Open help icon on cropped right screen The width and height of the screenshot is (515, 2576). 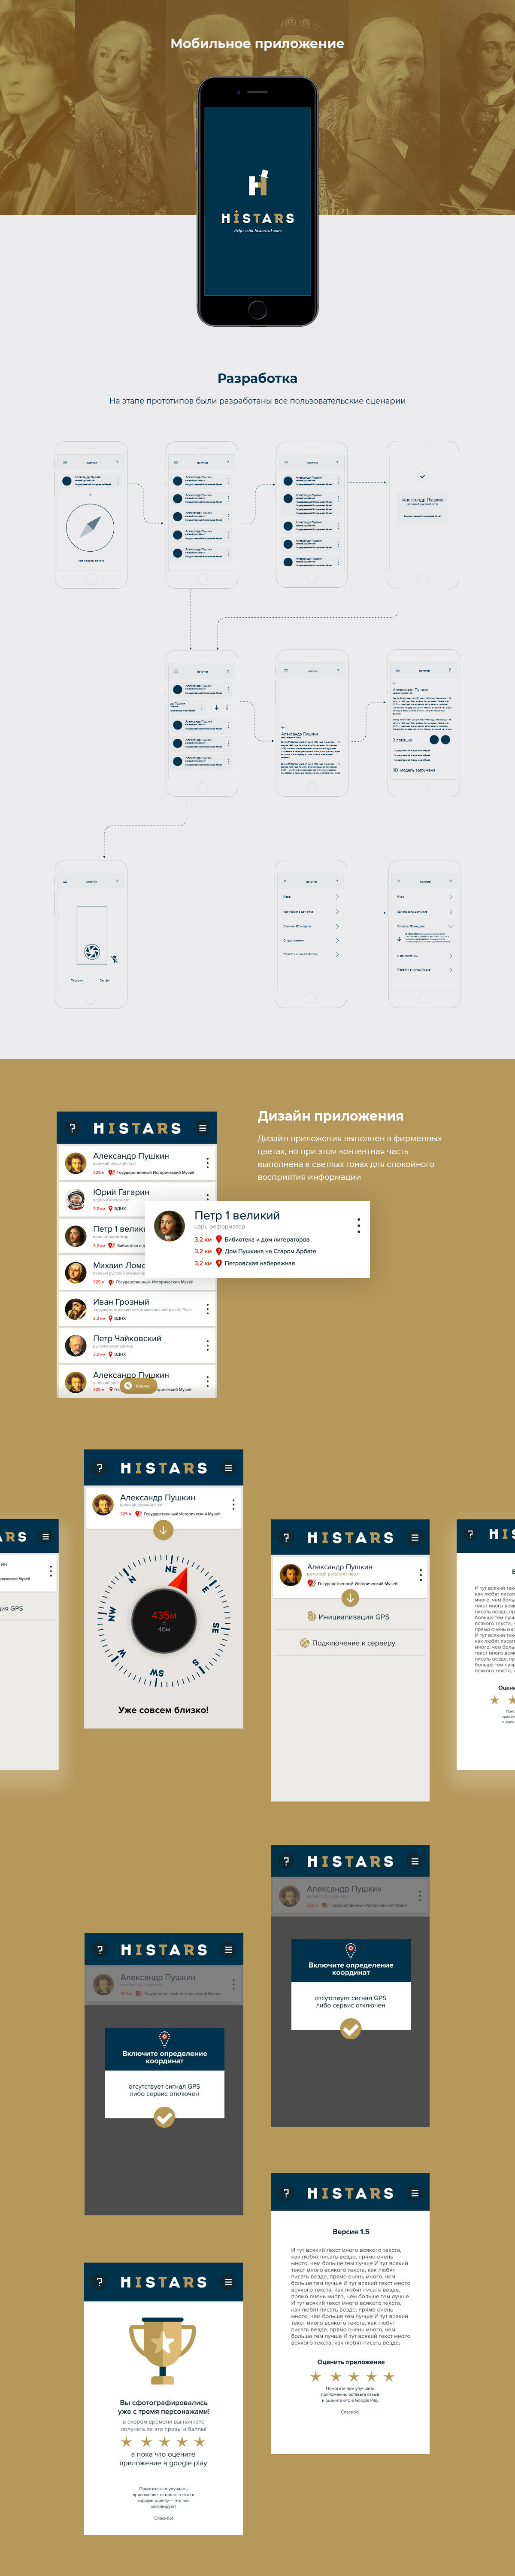471,1534
